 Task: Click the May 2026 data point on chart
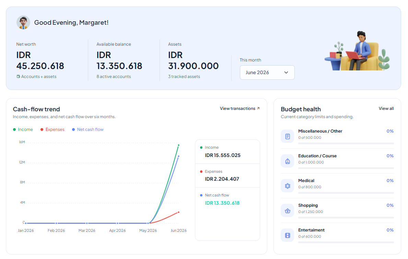[x=148, y=223]
